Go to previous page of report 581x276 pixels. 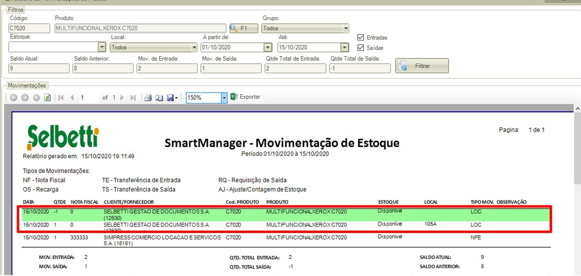point(72,98)
